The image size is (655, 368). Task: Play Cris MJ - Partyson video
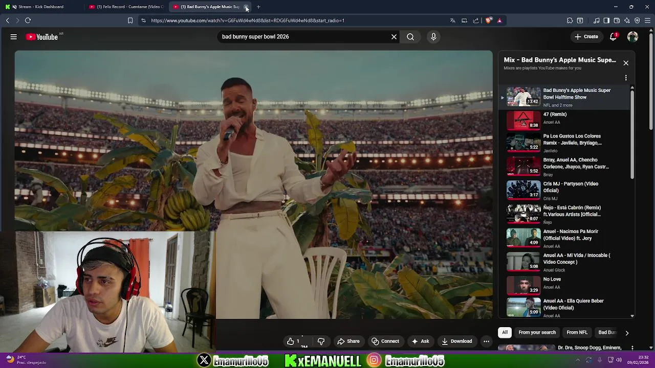point(565,190)
